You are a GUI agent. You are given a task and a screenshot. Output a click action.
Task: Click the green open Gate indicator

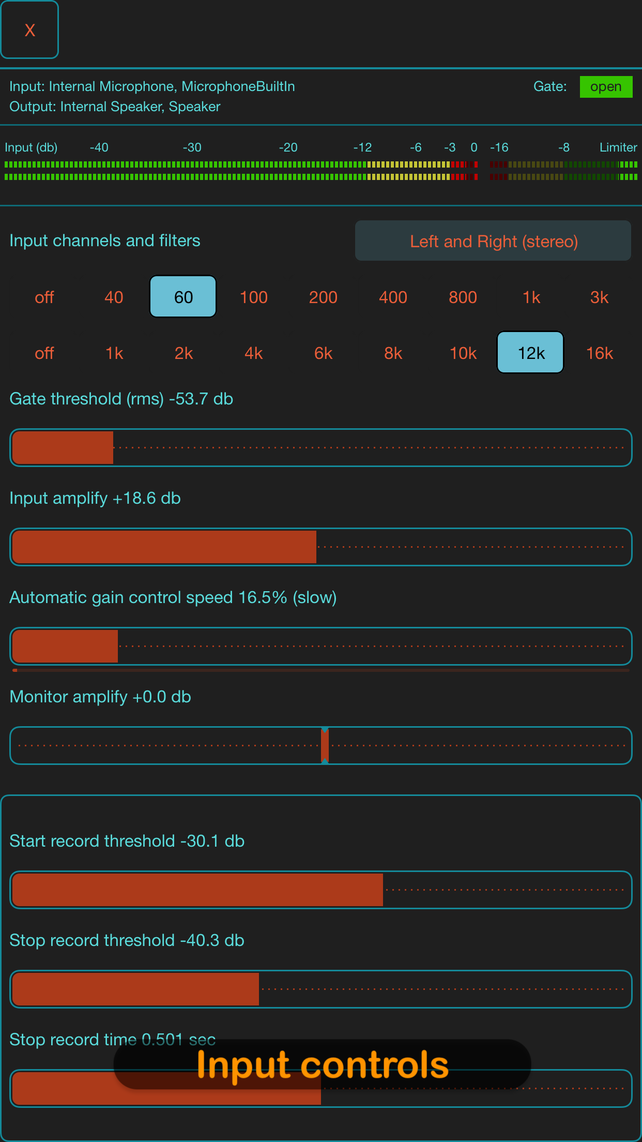click(x=606, y=86)
